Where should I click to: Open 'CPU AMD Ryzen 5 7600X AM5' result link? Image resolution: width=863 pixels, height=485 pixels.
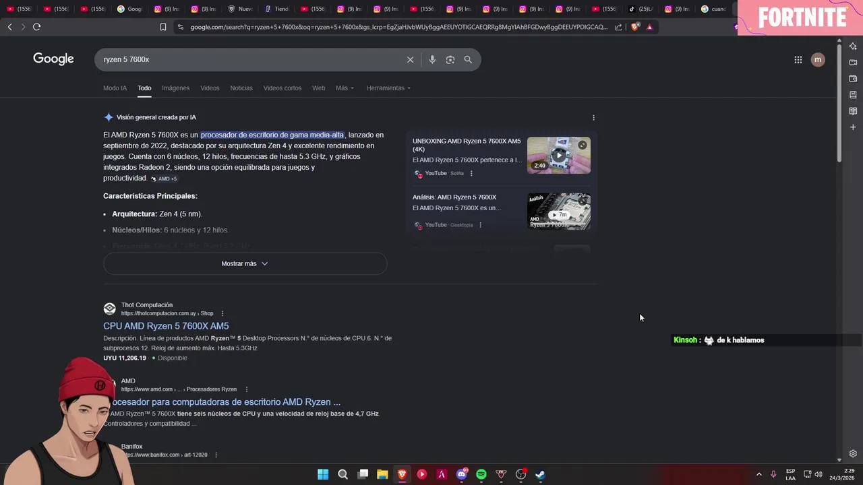[166, 326]
